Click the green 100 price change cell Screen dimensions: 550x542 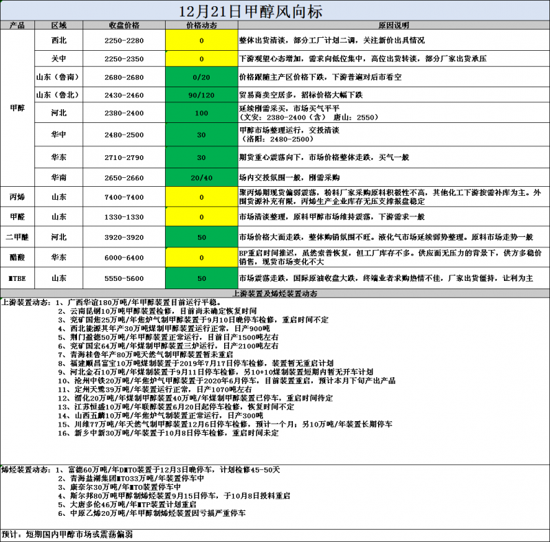coord(201,113)
